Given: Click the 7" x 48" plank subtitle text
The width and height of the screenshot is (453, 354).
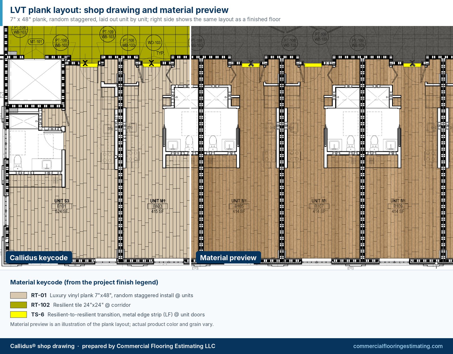Looking at the screenshot, I should pyautogui.click(x=145, y=19).
